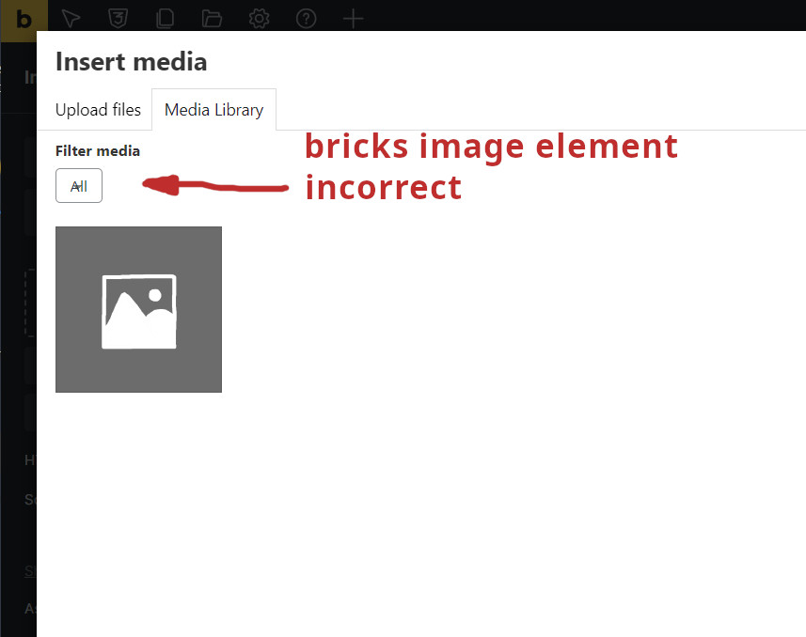
Task: Click the 'bricks image element' red text
Action: [x=492, y=147]
